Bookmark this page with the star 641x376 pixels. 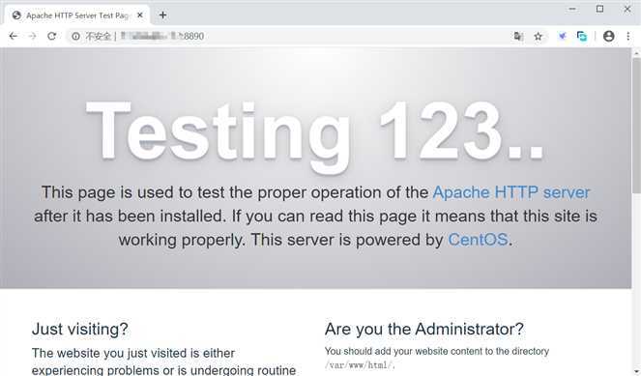coord(538,37)
